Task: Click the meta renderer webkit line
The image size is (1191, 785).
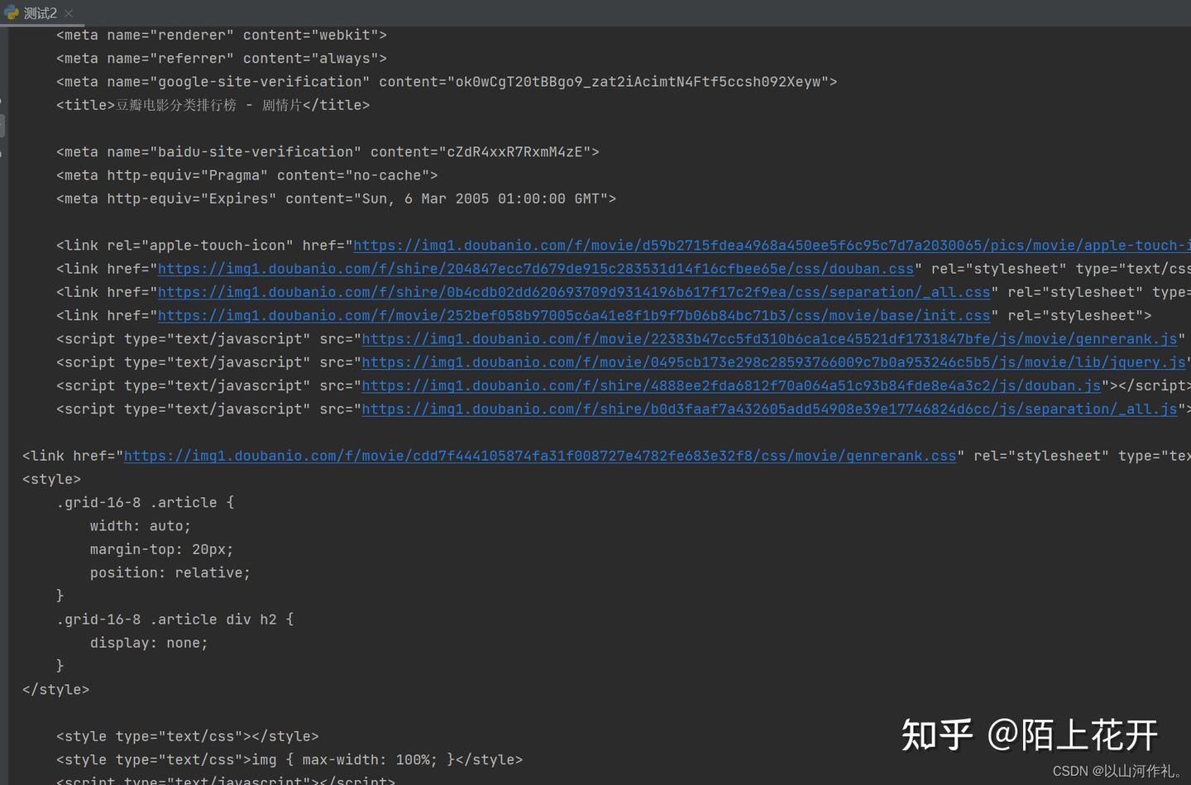Action: click(x=221, y=36)
